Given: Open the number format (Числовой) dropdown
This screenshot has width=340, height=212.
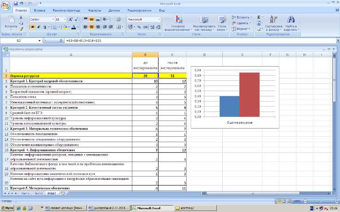Looking at the screenshot, I should 159,20.
